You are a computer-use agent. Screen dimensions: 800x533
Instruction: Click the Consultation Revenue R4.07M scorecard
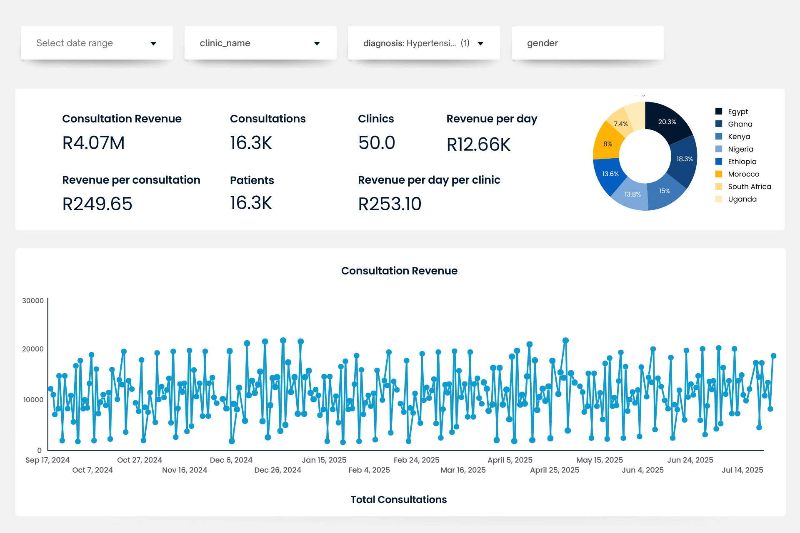[93, 143]
